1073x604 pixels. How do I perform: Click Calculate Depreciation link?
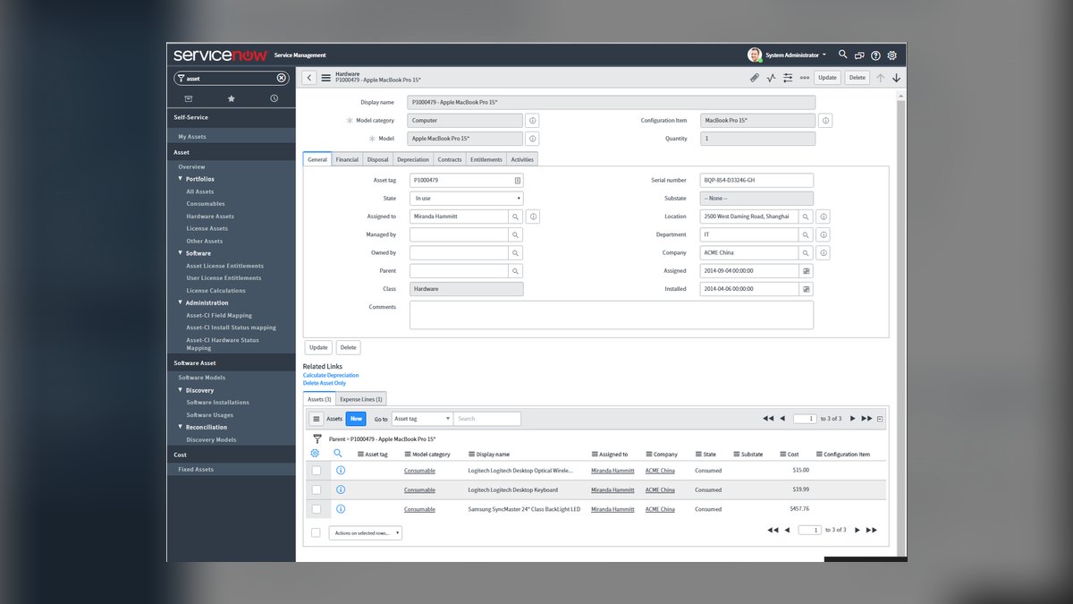point(331,375)
